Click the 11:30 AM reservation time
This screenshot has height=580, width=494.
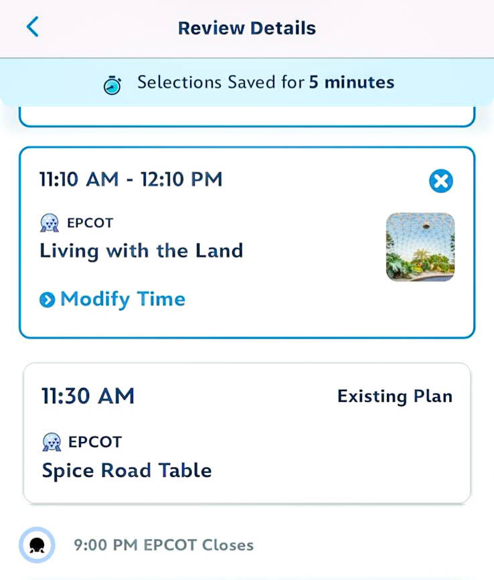(88, 396)
